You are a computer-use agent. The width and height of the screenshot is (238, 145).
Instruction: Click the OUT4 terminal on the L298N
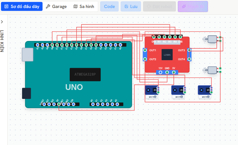[x=189, y=59]
